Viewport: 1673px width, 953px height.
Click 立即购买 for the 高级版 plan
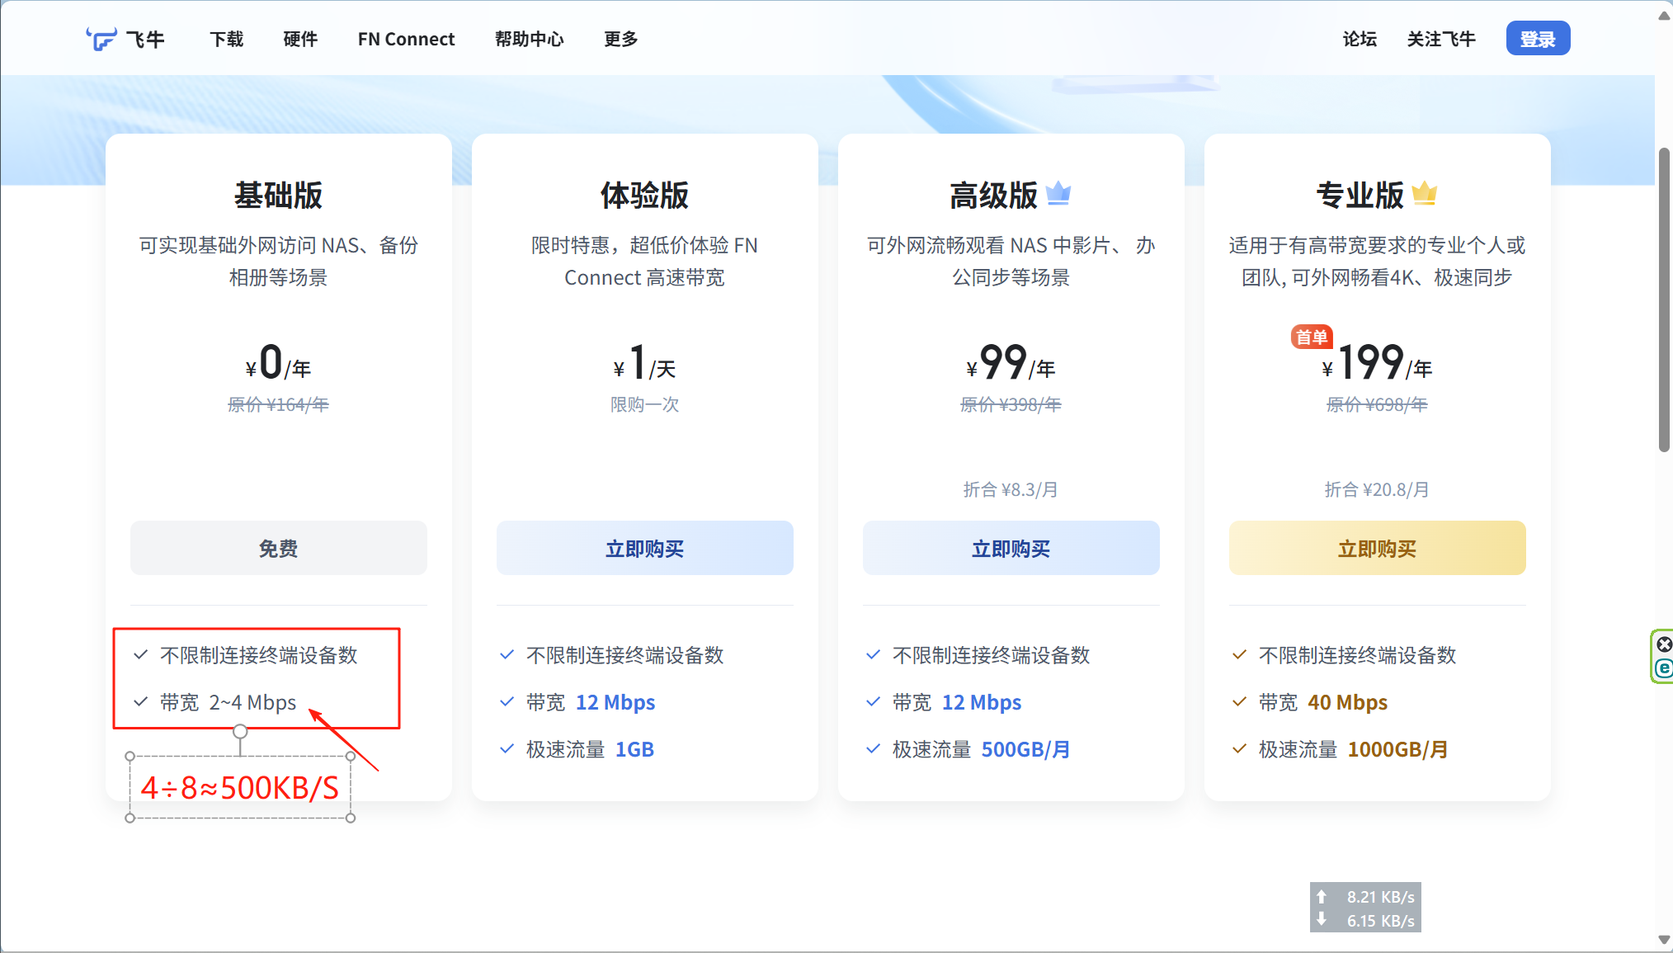[1011, 548]
